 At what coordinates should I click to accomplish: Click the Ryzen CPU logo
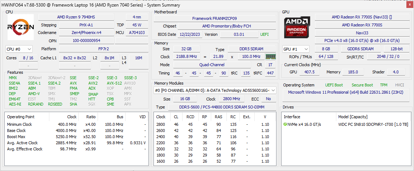(x=21, y=27)
